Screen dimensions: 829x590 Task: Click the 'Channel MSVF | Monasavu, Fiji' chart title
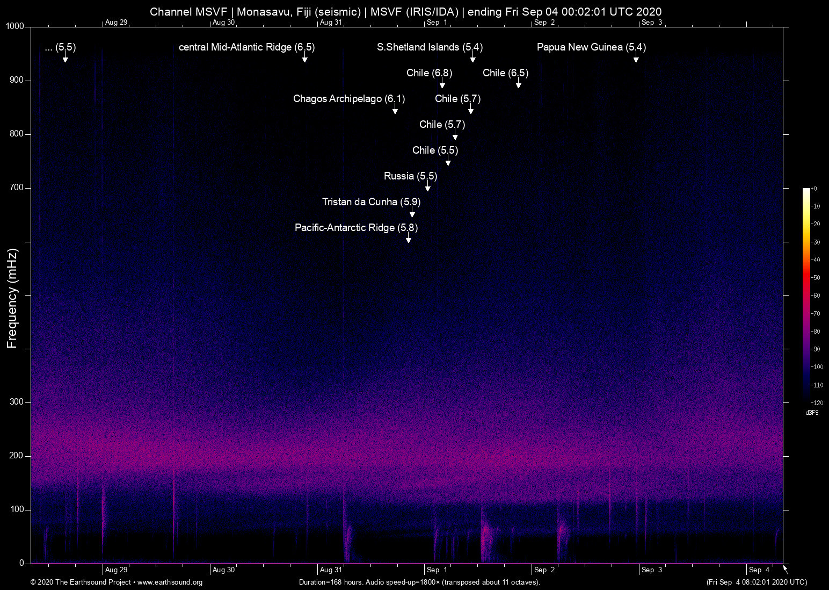[406, 12]
